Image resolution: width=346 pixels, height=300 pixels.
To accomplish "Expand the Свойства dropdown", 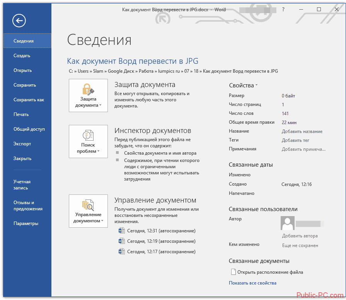I will [243, 85].
